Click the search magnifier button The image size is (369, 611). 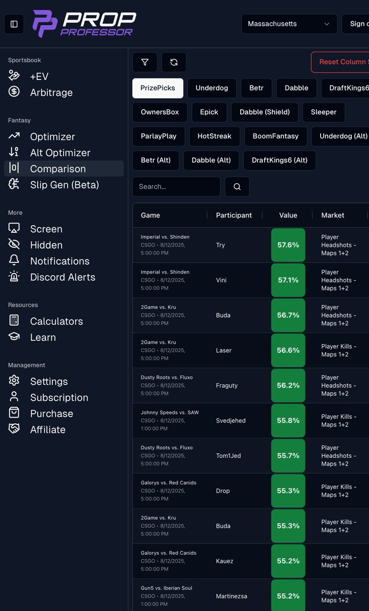coord(237,186)
